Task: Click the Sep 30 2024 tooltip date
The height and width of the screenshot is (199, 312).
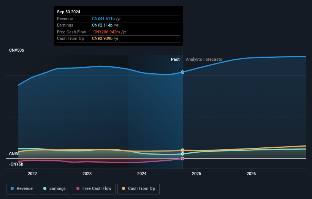Action: pos(69,12)
